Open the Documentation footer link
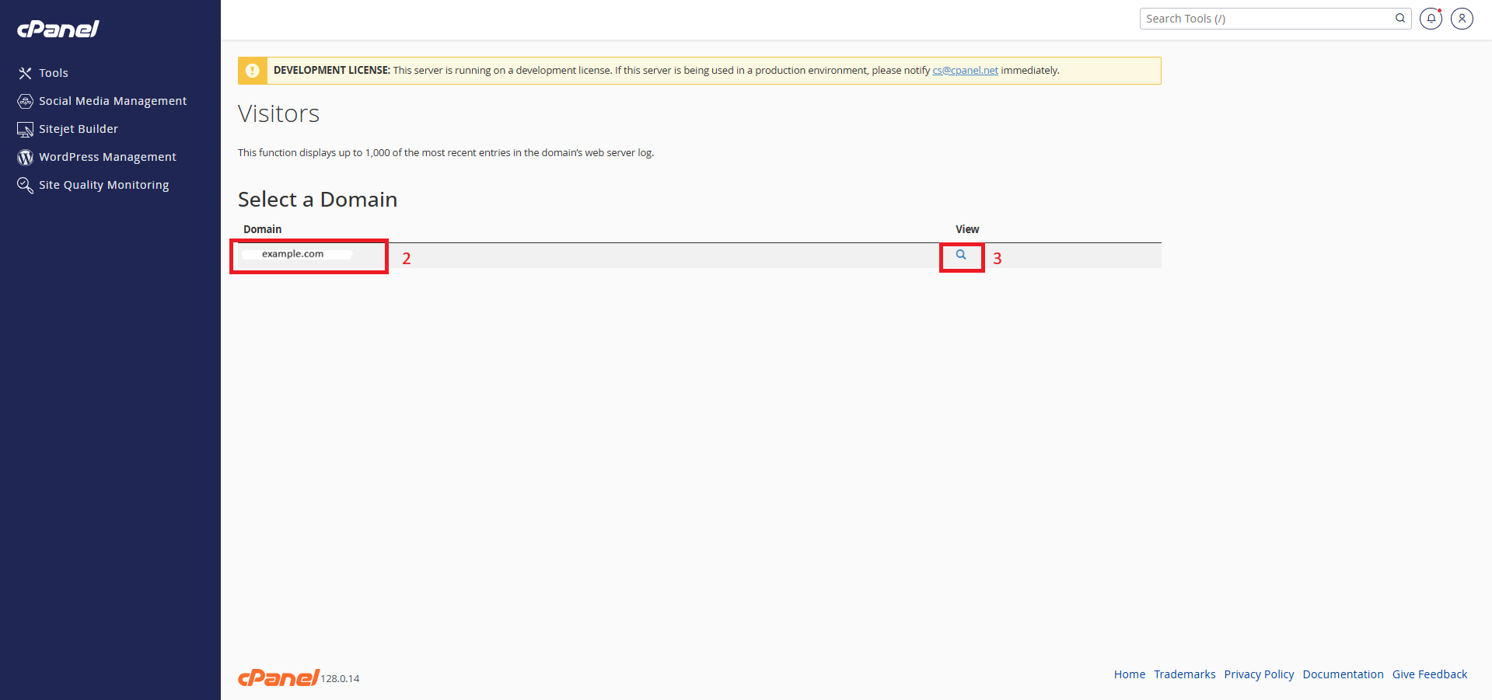Image resolution: width=1492 pixels, height=700 pixels. (x=1343, y=674)
